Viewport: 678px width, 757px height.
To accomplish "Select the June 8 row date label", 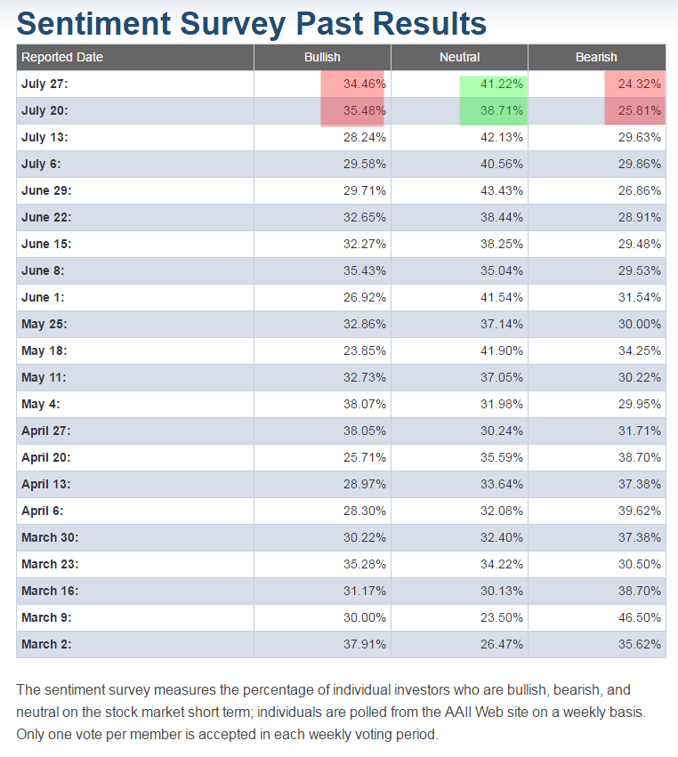I will click(x=43, y=271).
